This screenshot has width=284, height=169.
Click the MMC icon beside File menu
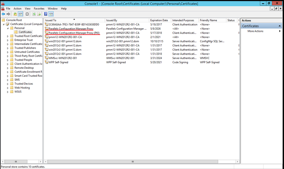pyautogui.click(x=3, y=8)
